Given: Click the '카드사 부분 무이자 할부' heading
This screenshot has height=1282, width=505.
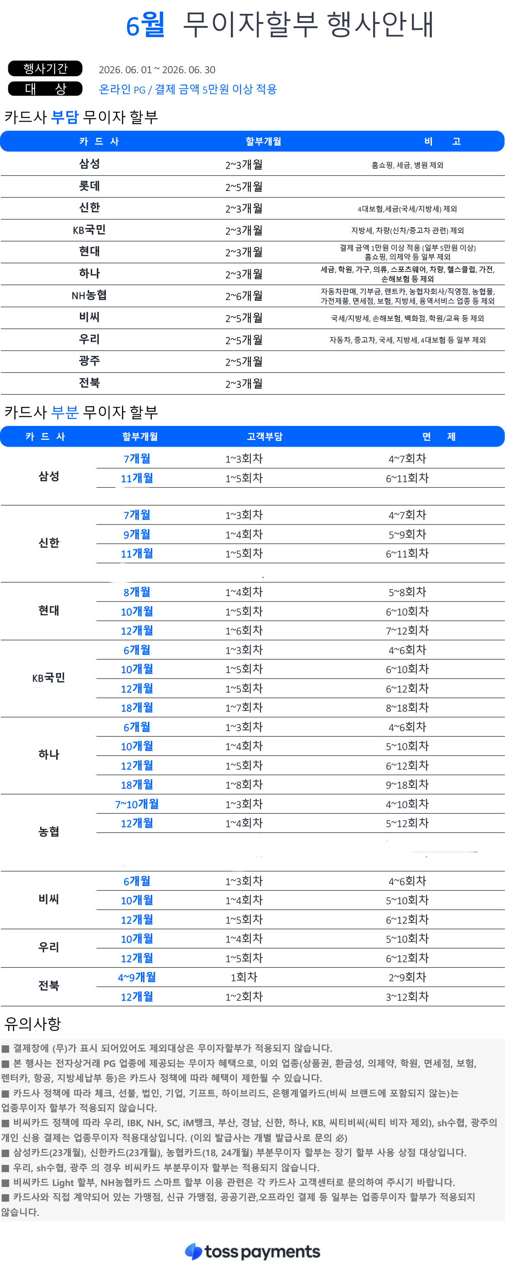Looking at the screenshot, I should click(81, 412).
